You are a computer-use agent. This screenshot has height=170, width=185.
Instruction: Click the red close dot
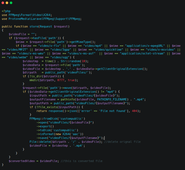(x=2, y=3)
